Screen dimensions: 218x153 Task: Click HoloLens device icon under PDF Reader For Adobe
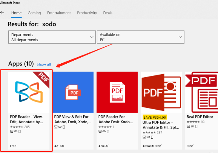pyautogui.click(x=104, y=131)
